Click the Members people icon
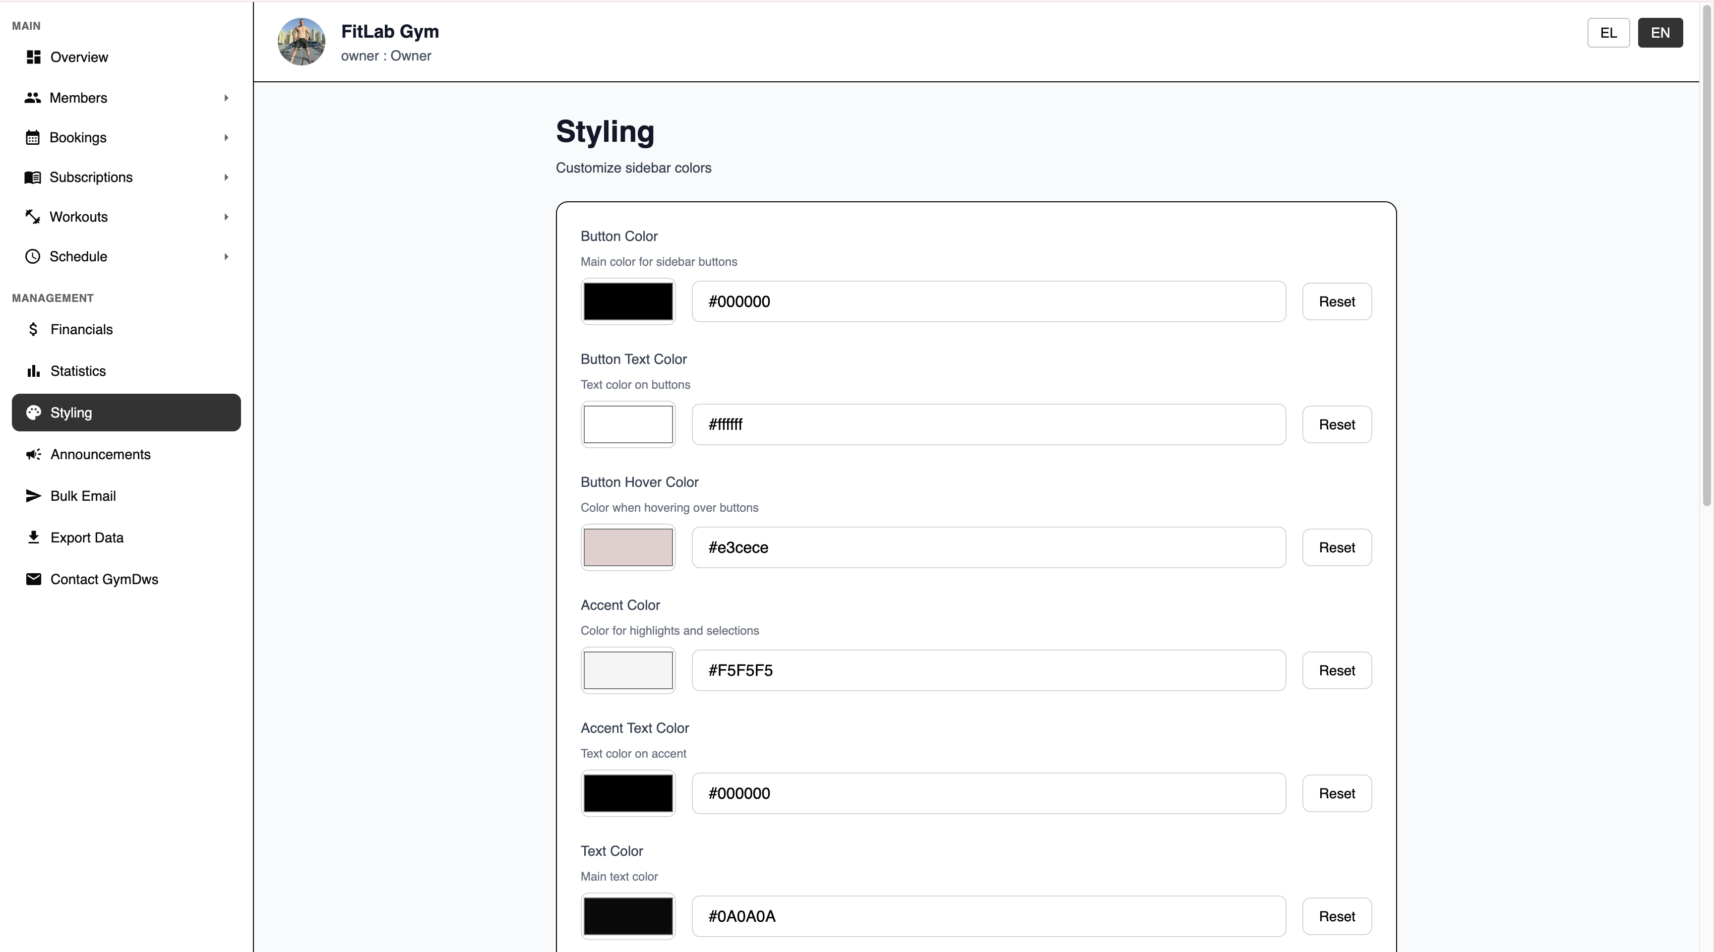 pyautogui.click(x=33, y=98)
